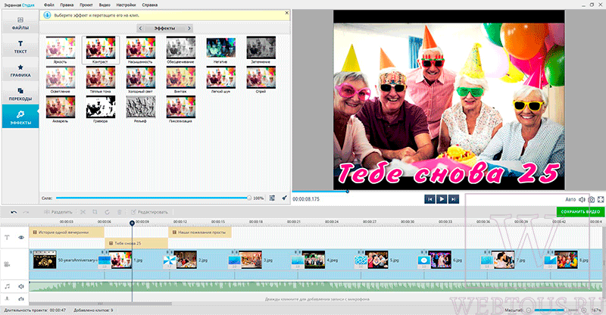Click the snapshot camera icon under preview
Screen dimensions: 606x315
pos(592,199)
